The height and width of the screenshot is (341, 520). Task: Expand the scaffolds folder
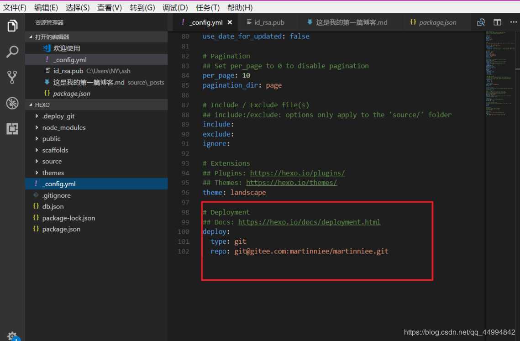(37, 150)
